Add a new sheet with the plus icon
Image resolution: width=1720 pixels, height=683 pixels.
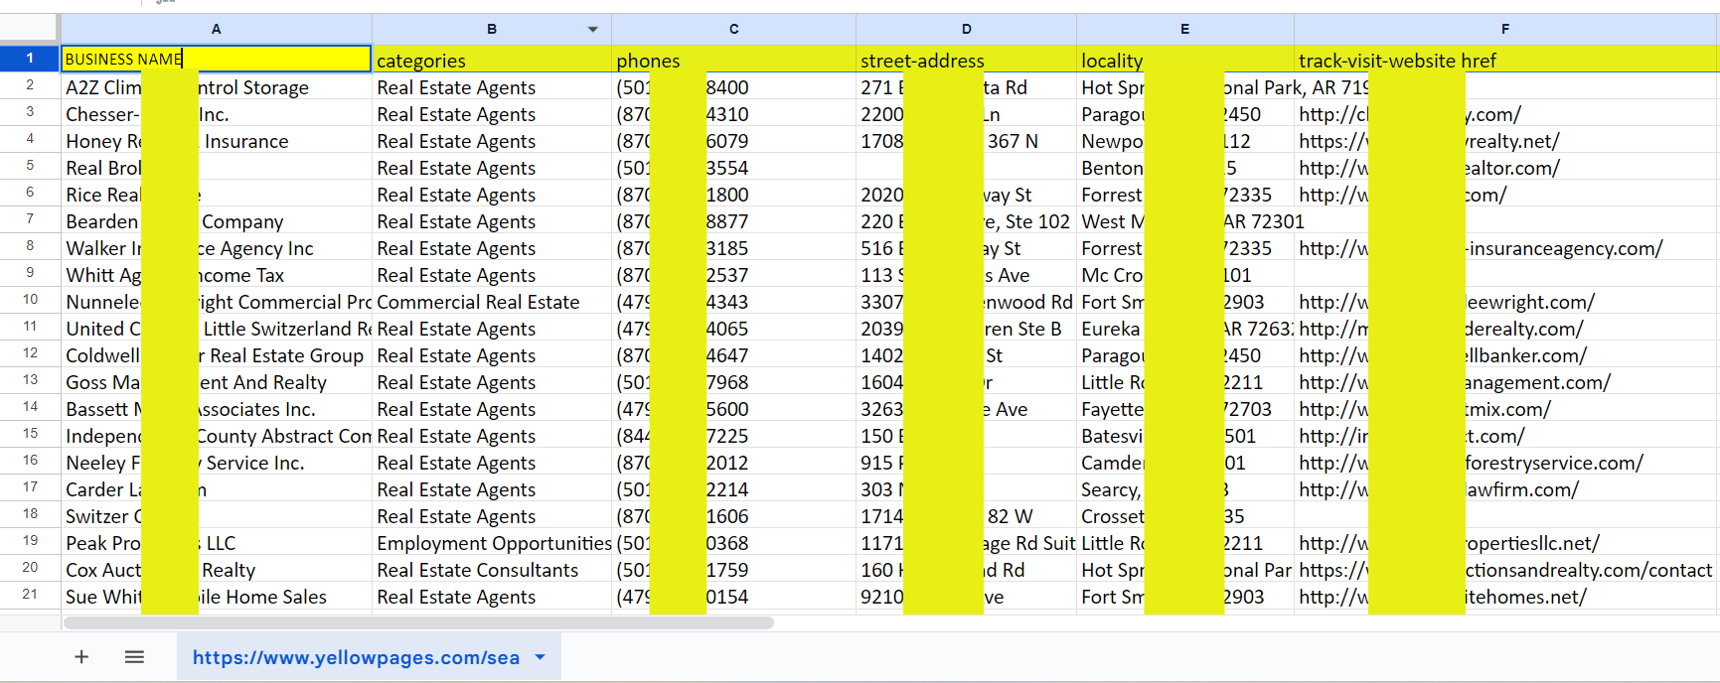[x=81, y=657]
